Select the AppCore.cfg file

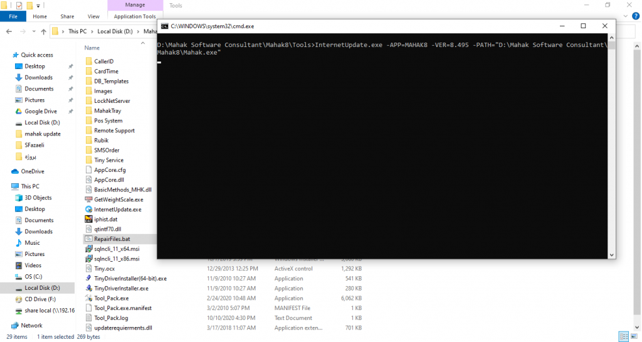110,170
